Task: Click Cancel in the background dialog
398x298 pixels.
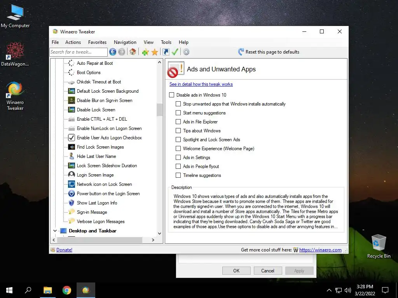Action: (x=268, y=270)
